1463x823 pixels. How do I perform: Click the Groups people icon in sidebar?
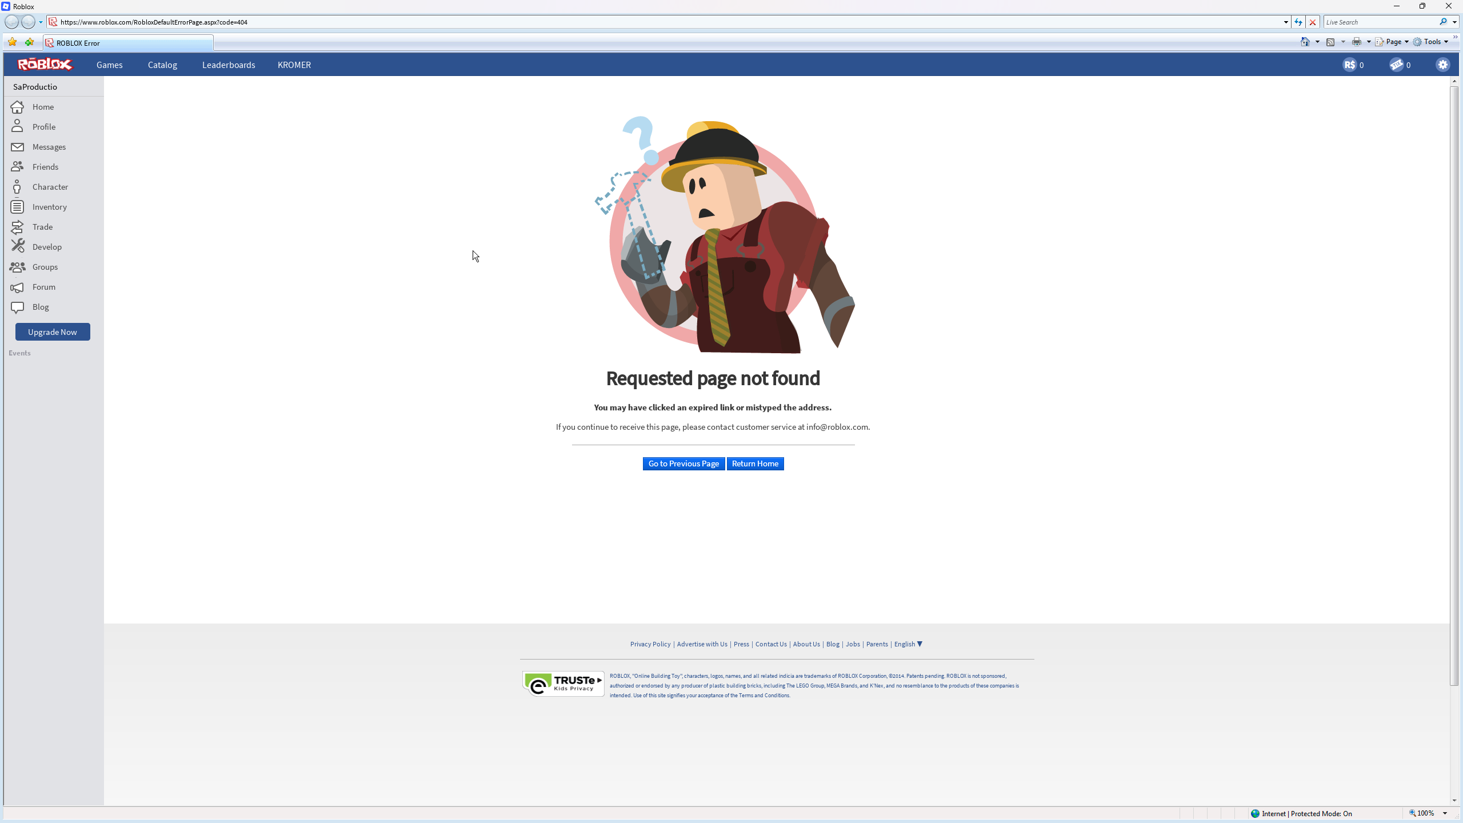coord(17,267)
